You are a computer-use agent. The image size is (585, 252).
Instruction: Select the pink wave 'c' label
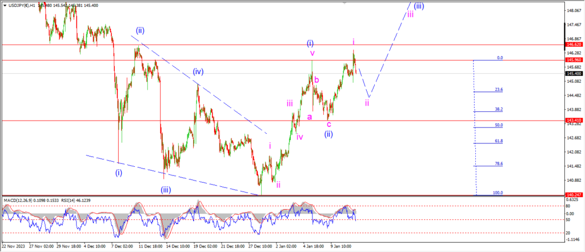coord(329,124)
